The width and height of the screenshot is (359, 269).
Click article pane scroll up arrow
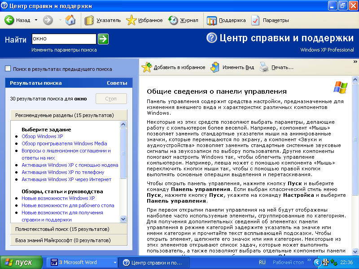click(x=355, y=80)
